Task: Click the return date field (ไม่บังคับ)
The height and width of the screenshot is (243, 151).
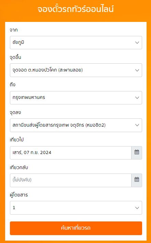Action: click(71, 180)
